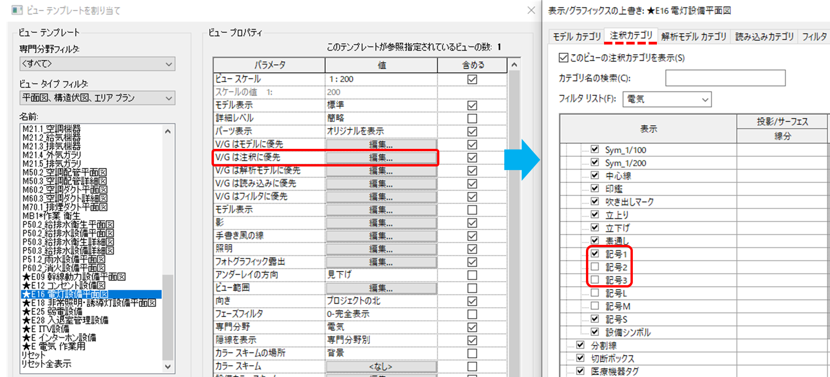This screenshot has height=377, width=830.
Task: Toggle the 中心線 category checkbox
Action: (595, 175)
